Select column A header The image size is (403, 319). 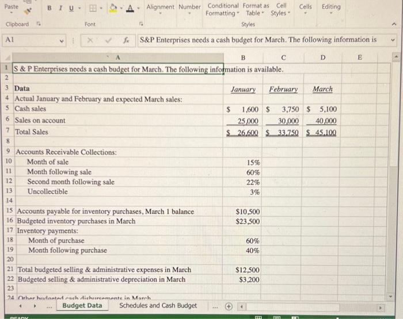[118, 57]
